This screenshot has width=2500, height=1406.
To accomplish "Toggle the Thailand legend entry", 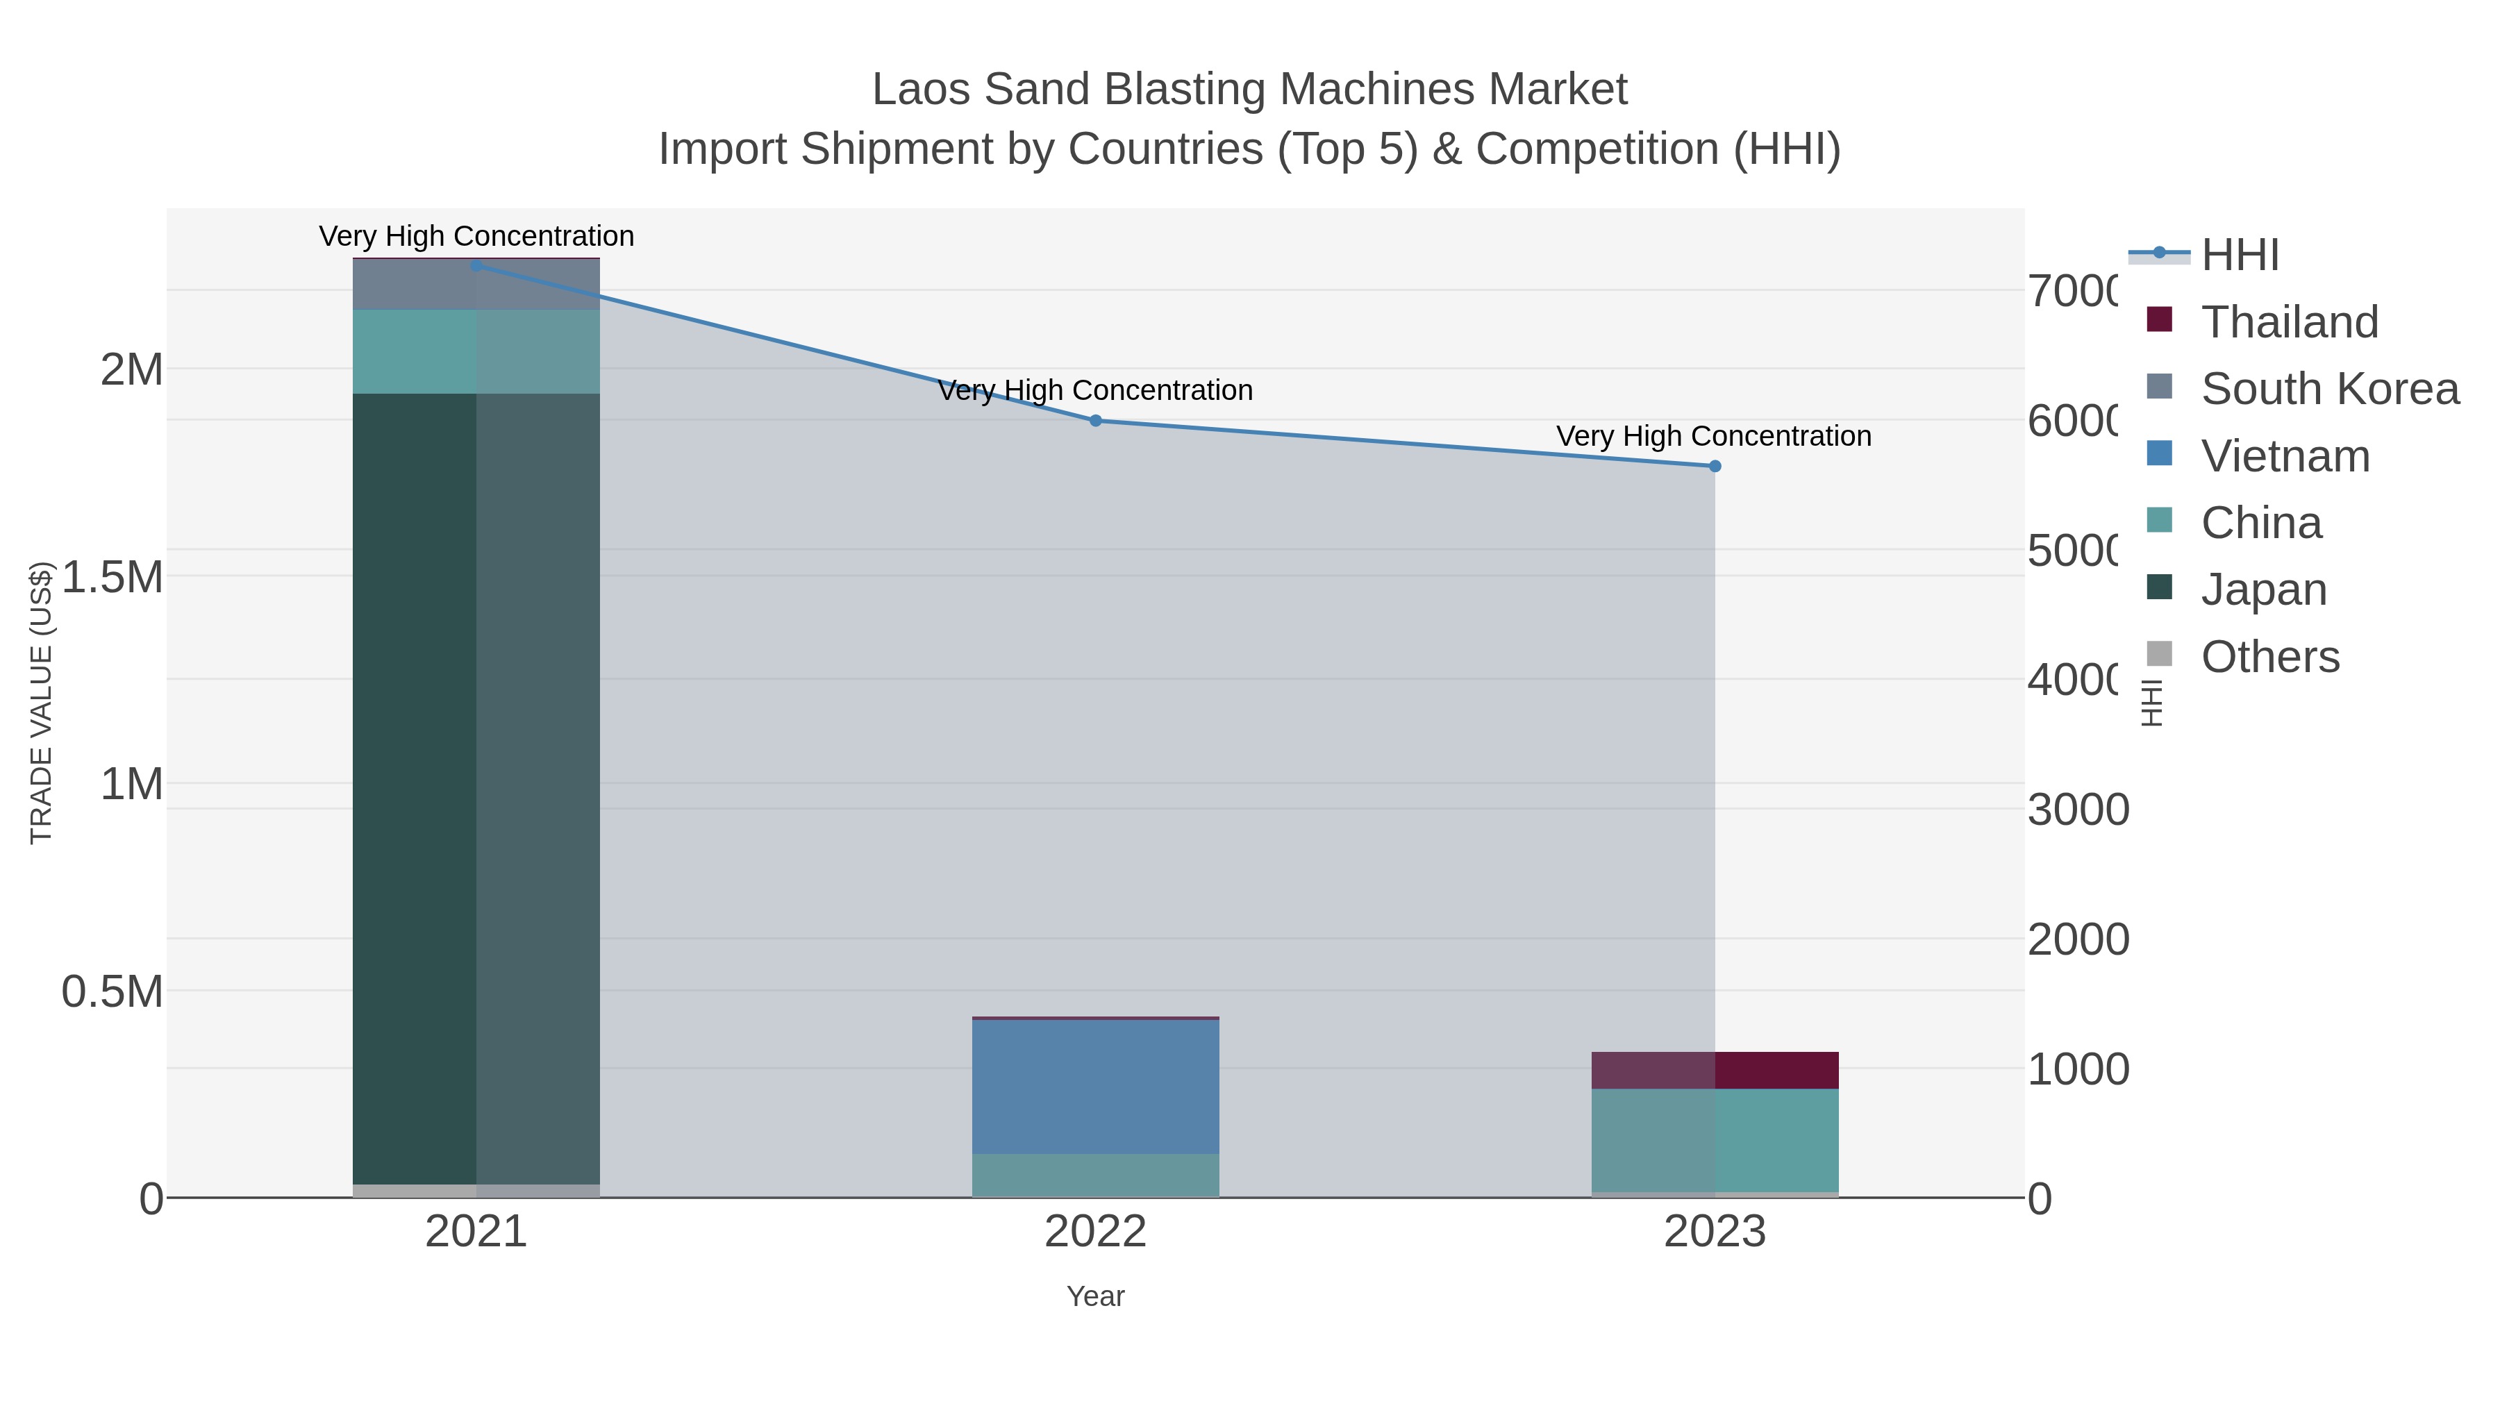I will (x=2262, y=322).
